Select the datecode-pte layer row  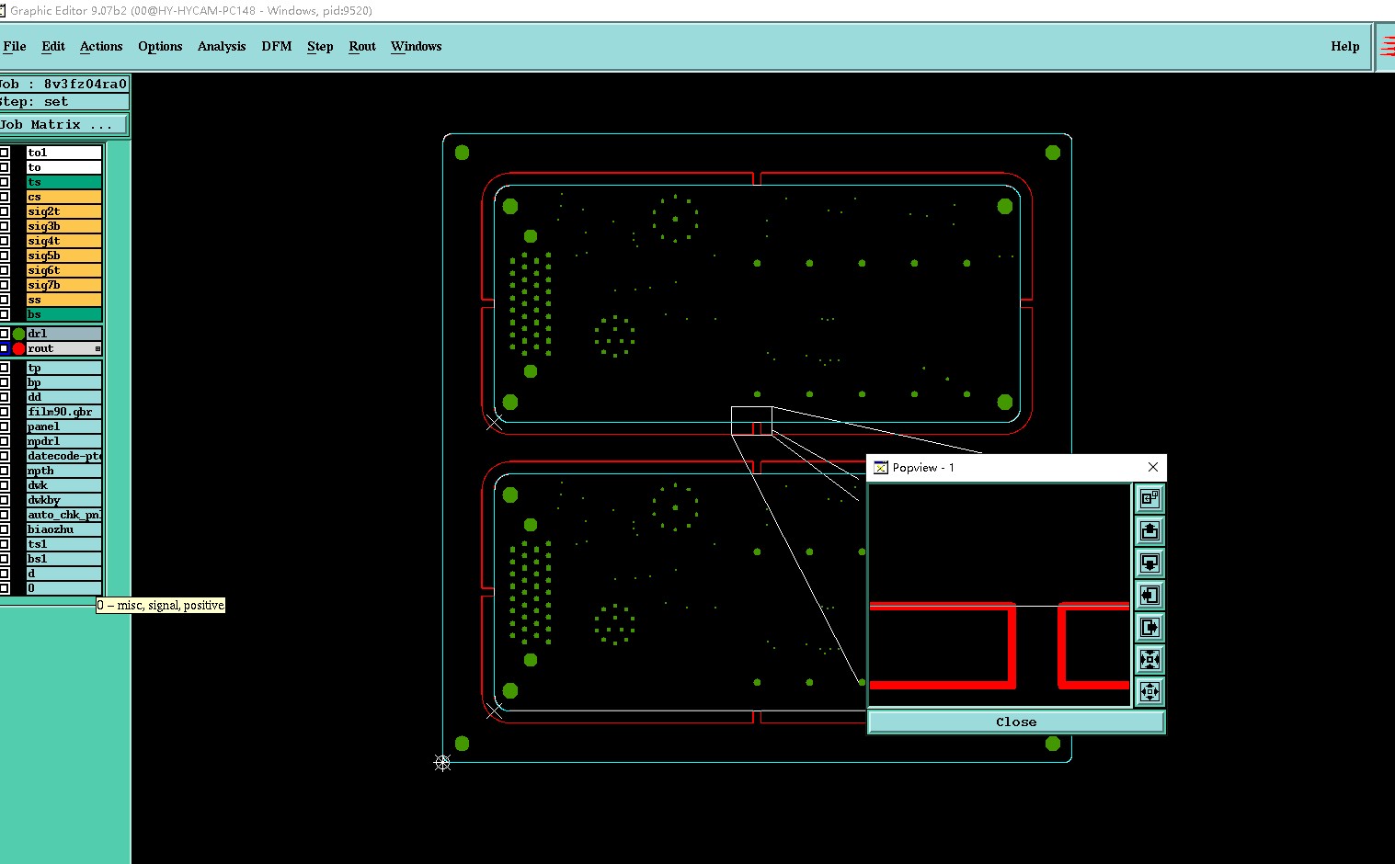pos(63,456)
